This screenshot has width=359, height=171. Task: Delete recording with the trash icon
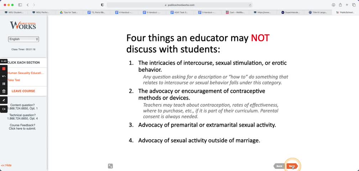(4, 91)
